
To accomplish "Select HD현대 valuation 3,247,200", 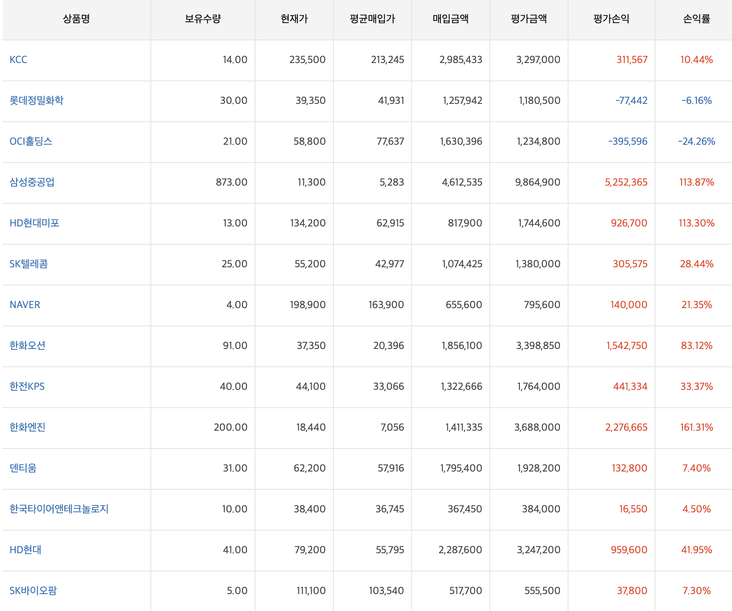I will pyautogui.click(x=539, y=550).
